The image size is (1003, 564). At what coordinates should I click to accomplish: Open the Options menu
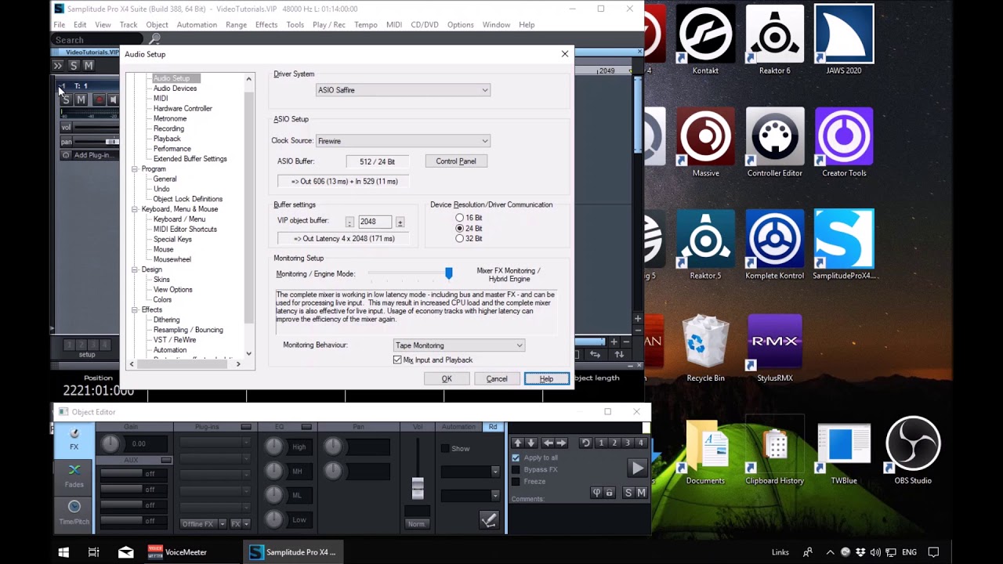click(x=461, y=25)
